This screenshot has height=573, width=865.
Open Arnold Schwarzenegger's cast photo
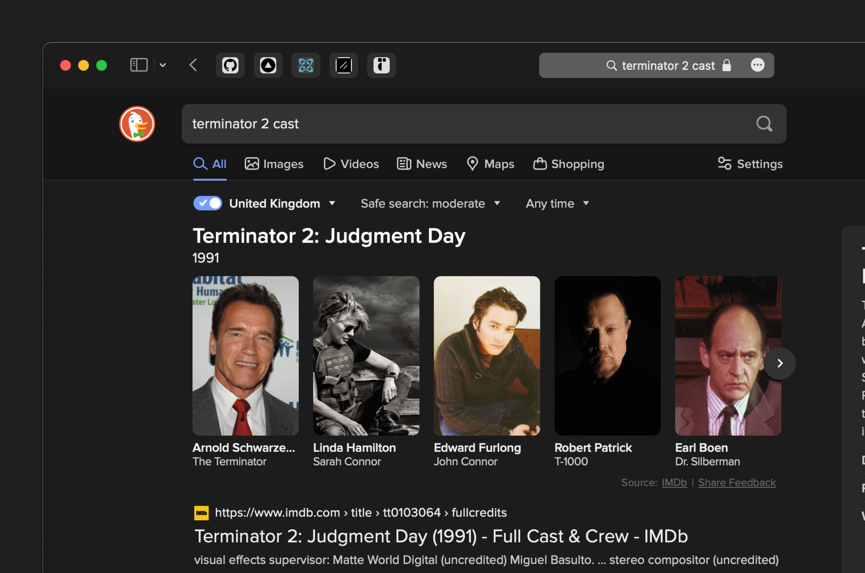pos(245,356)
